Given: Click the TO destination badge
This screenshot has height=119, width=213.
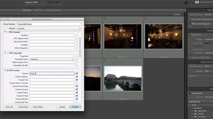Looking at the screenshot, I should 197,2.
